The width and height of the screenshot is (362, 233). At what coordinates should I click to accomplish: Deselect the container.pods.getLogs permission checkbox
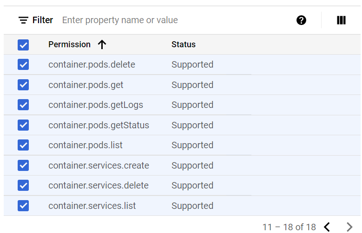pos(23,105)
